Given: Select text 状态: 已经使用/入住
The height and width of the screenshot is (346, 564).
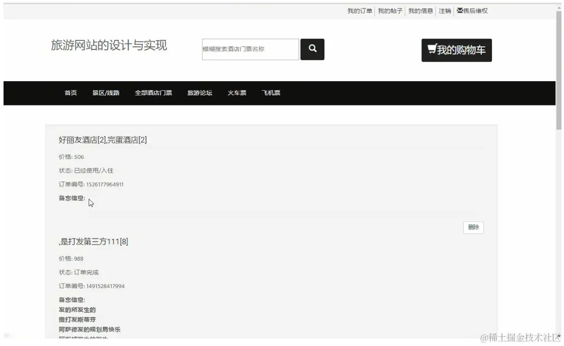Looking at the screenshot, I should pos(86,170).
